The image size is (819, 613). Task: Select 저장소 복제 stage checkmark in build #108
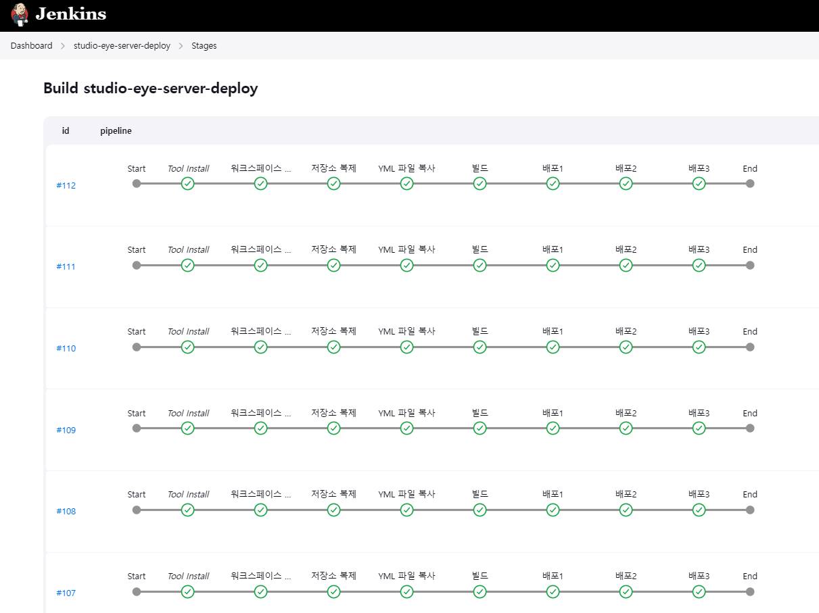coord(333,510)
